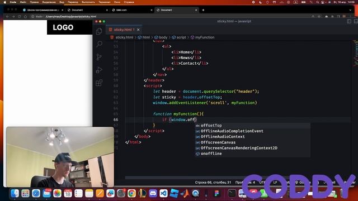Click the split editor layout icon
The height and width of the screenshot is (201, 358).
click(x=349, y=21)
